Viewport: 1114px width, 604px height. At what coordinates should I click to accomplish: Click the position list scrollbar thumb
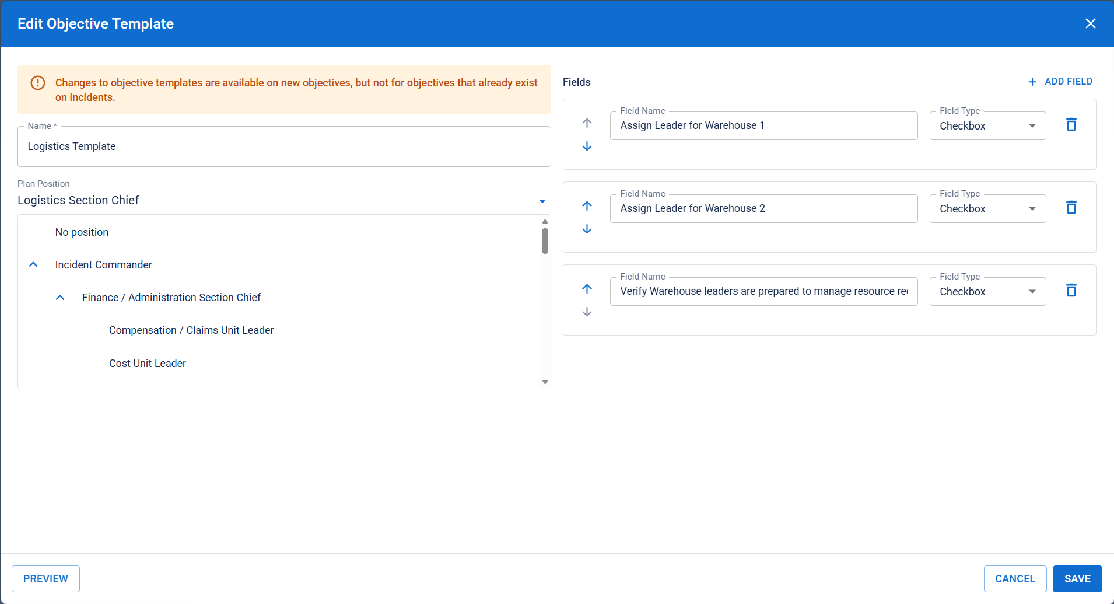[545, 241]
